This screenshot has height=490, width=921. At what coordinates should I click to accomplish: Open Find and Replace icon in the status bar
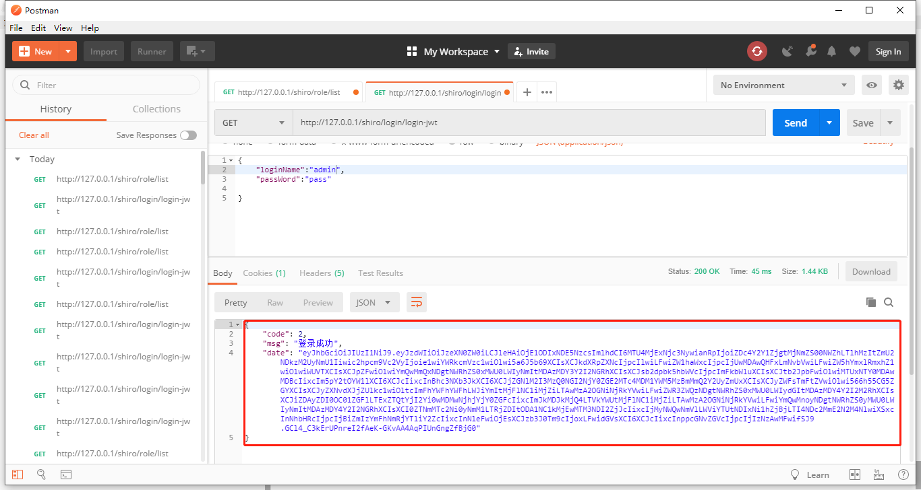click(41, 475)
